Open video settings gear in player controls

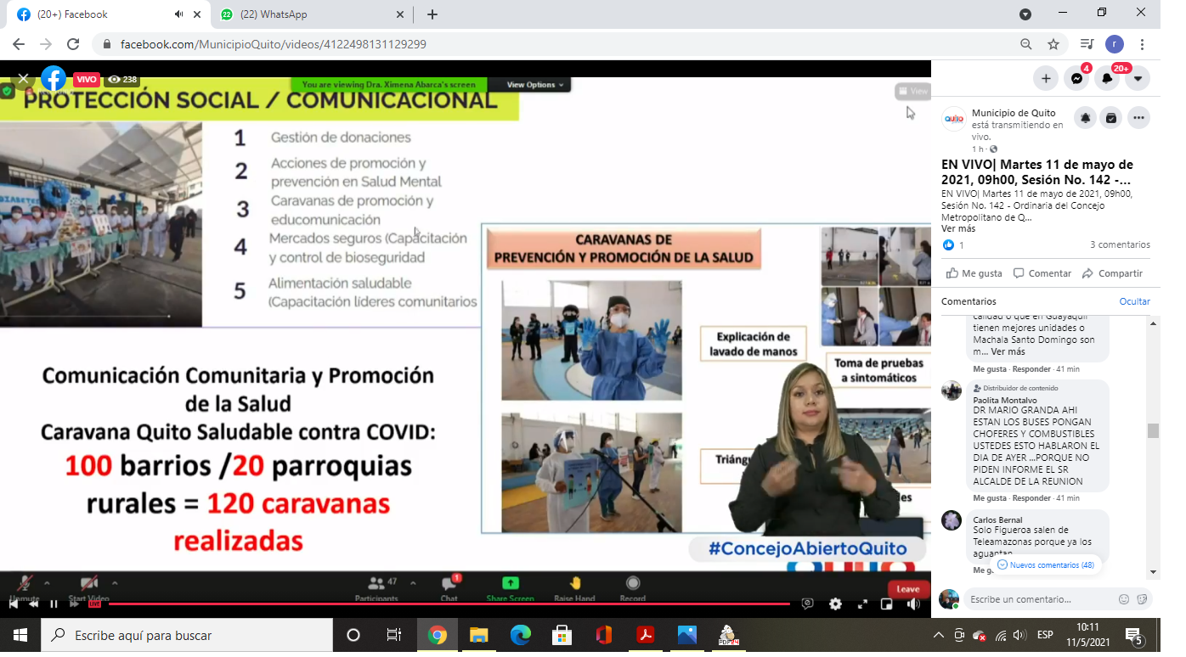click(835, 604)
